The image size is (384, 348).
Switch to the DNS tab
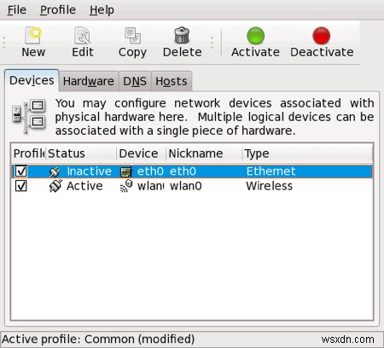click(x=135, y=81)
